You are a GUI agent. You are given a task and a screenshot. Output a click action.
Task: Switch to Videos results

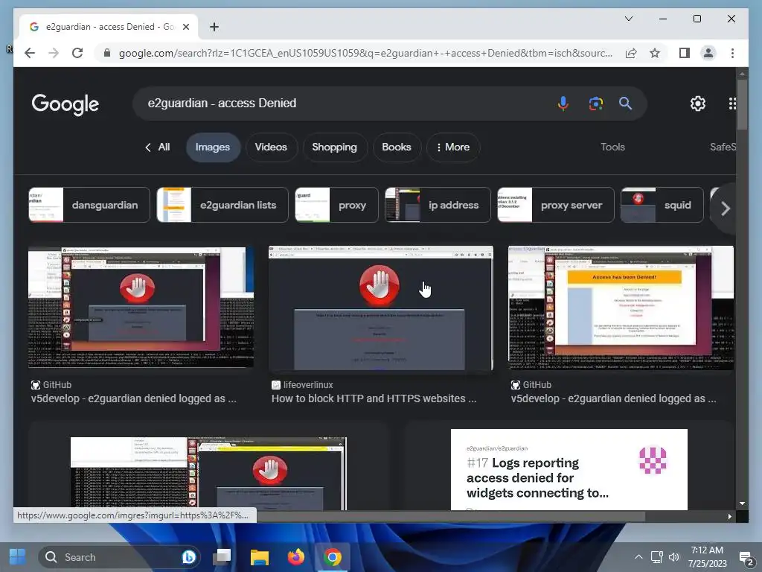click(271, 147)
